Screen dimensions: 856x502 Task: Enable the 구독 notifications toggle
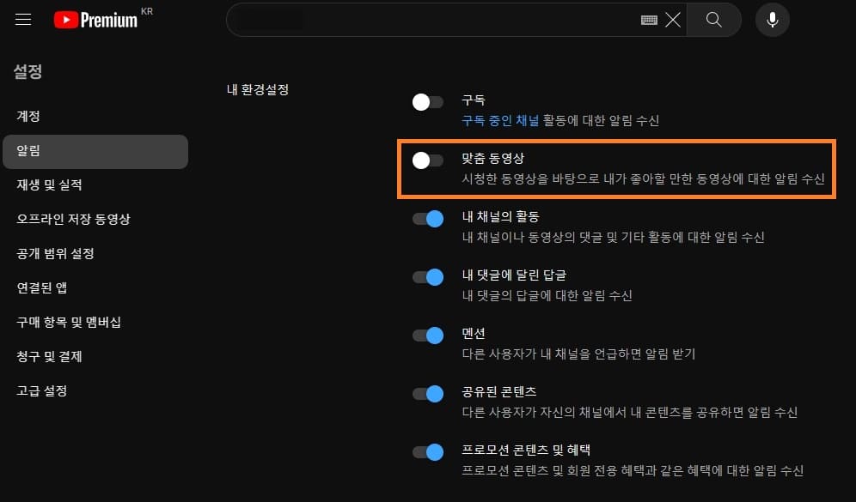[427, 102]
